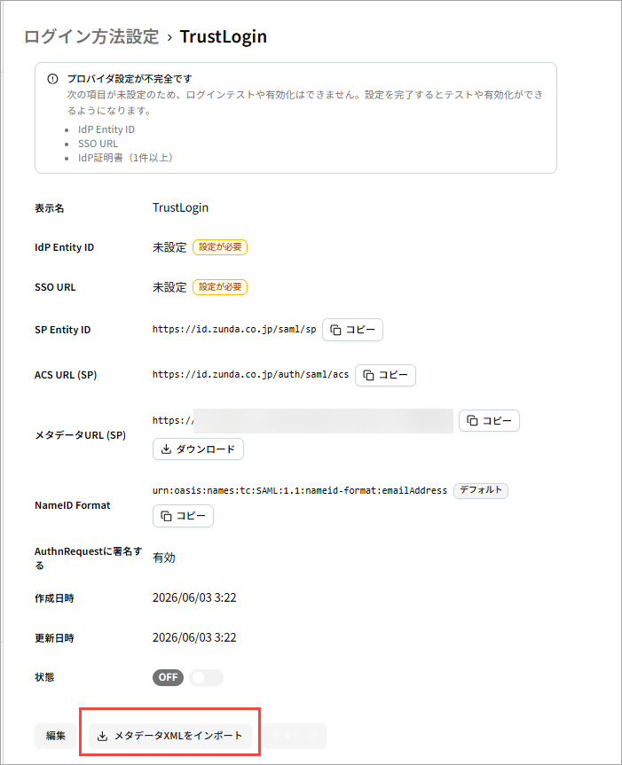Toggle the 状態 switch on
622x765 pixels.
pyautogui.click(x=206, y=677)
